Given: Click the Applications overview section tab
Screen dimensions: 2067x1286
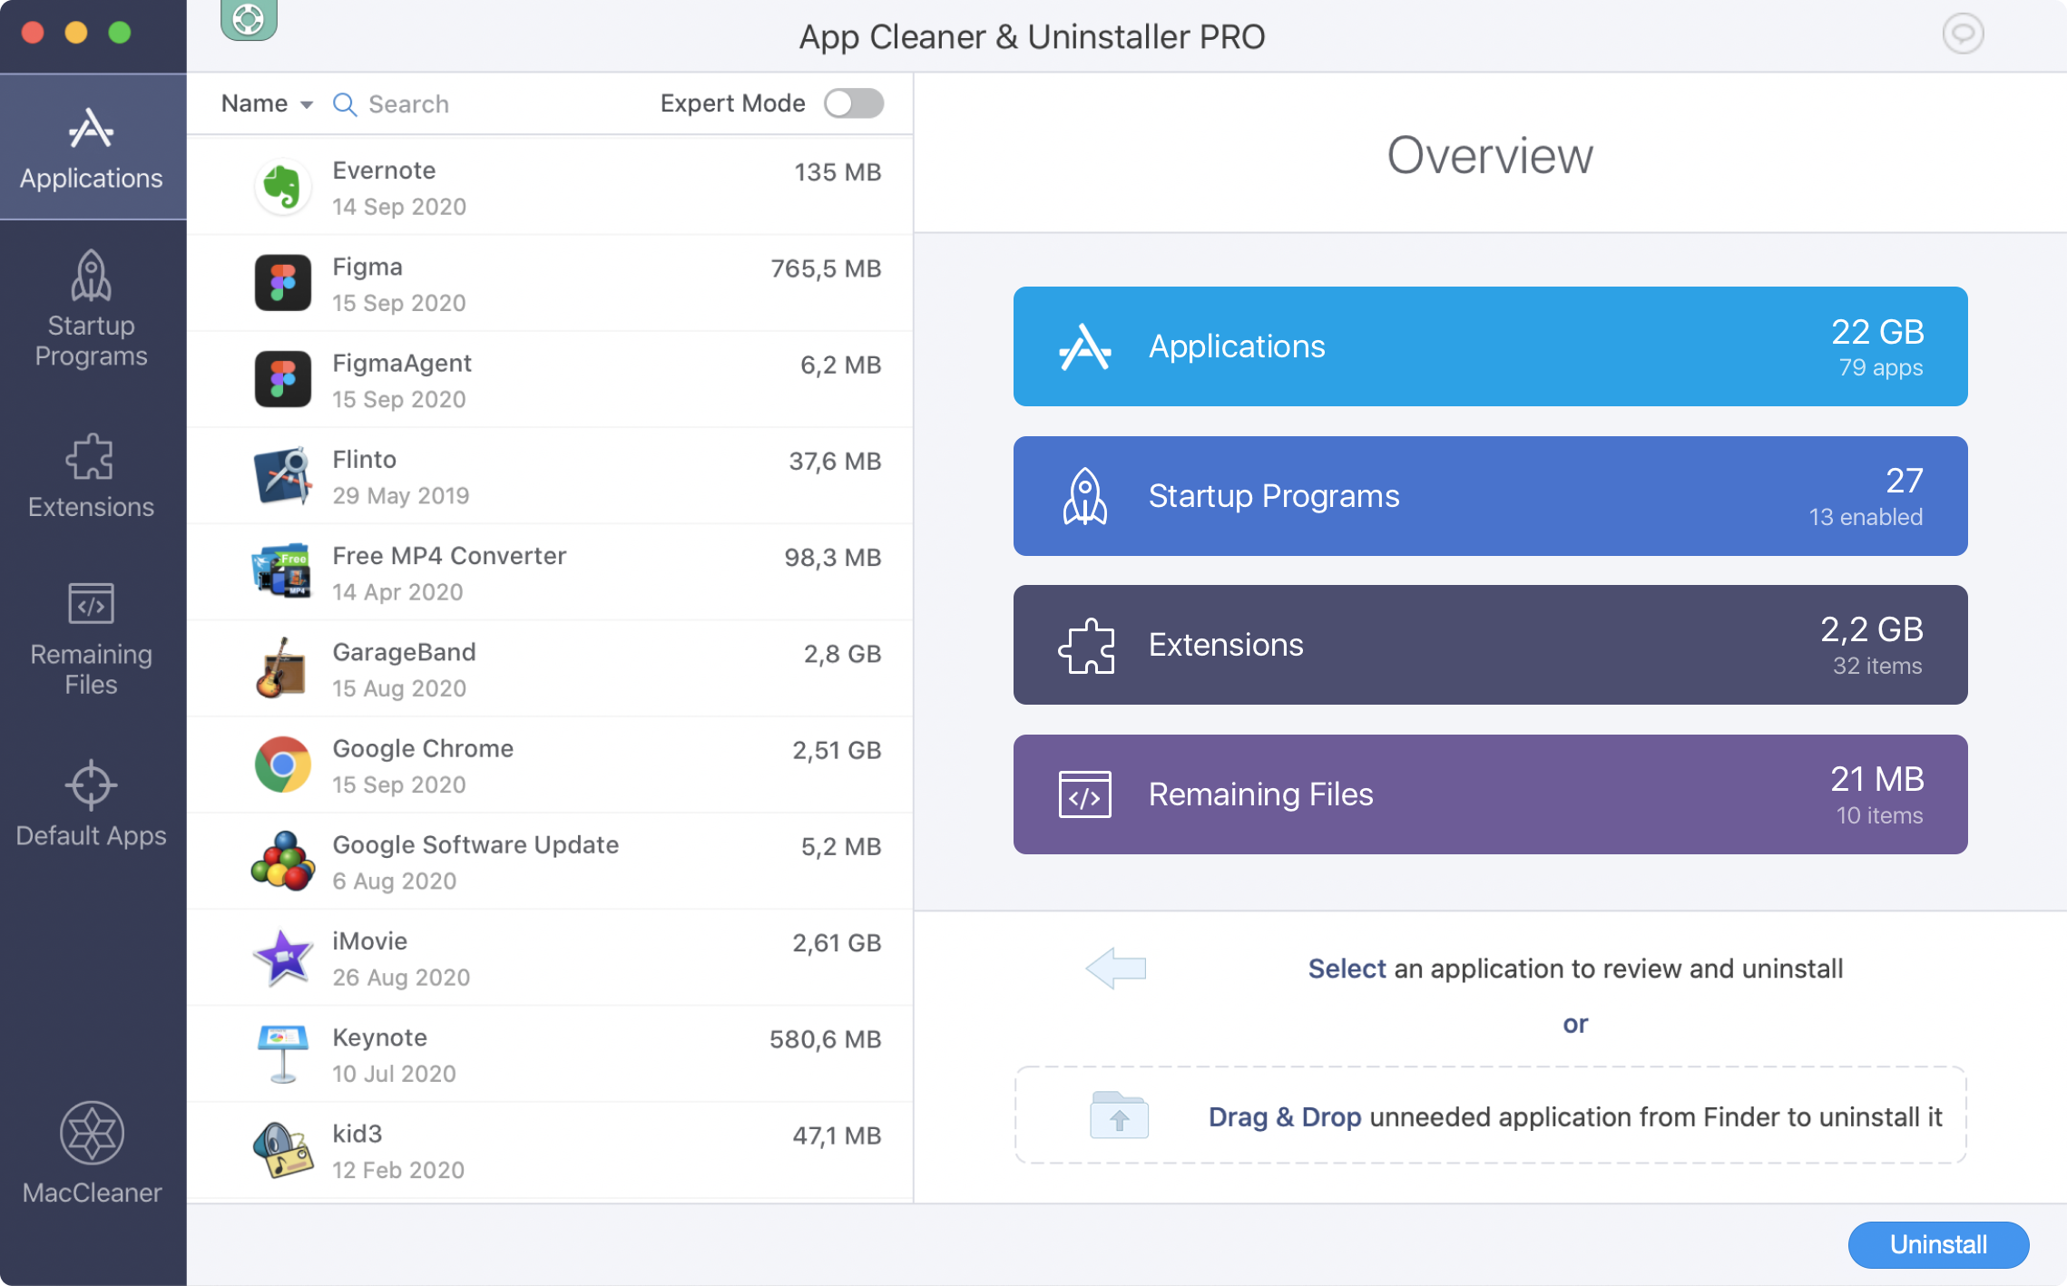Looking at the screenshot, I should click(x=1489, y=346).
